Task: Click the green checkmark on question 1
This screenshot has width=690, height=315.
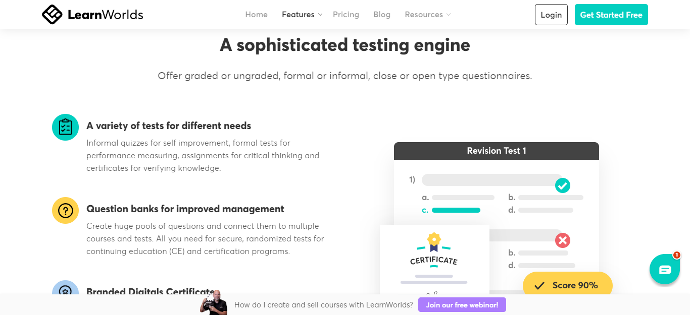Action: click(562, 185)
